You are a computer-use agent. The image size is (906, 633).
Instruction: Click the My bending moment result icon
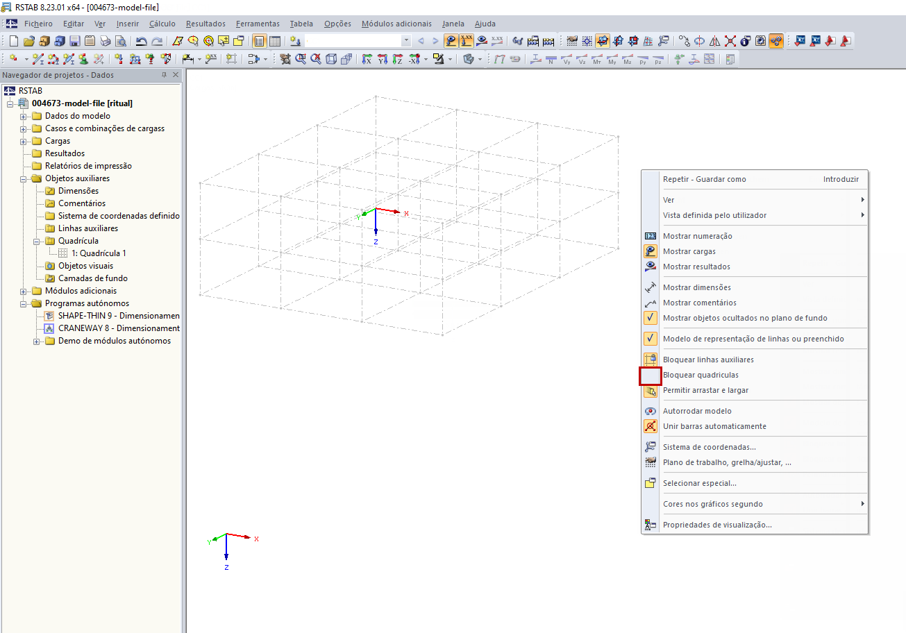612,59
